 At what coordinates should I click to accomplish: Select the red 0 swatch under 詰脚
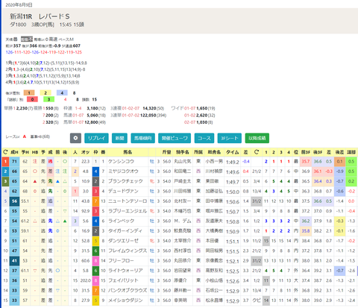pos(32,99)
